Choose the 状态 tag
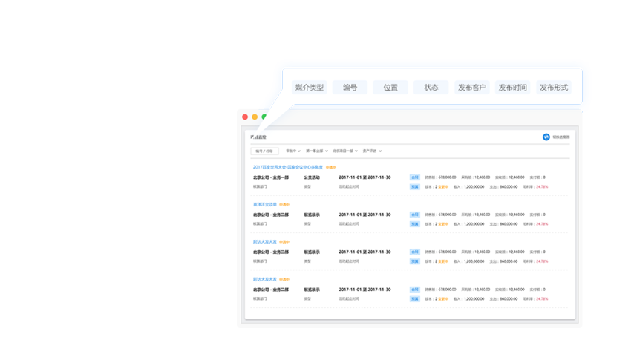This screenshot has width=631, height=343. pos(431,88)
